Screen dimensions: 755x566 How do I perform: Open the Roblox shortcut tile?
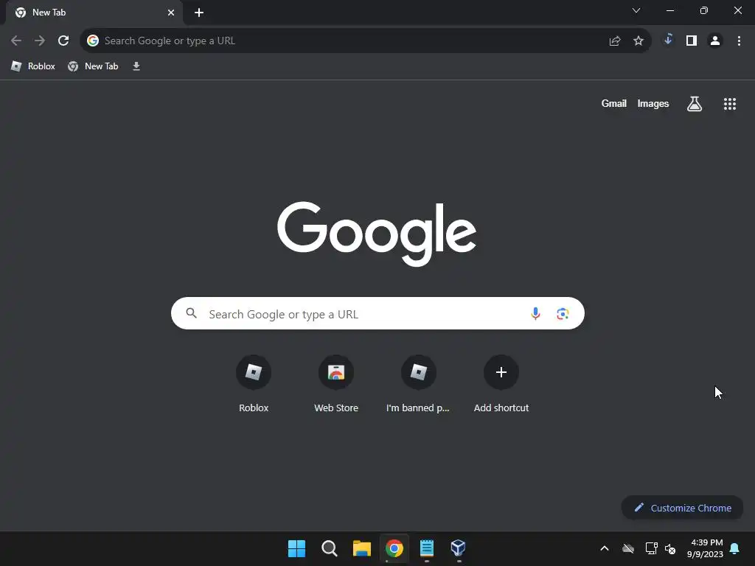click(254, 384)
